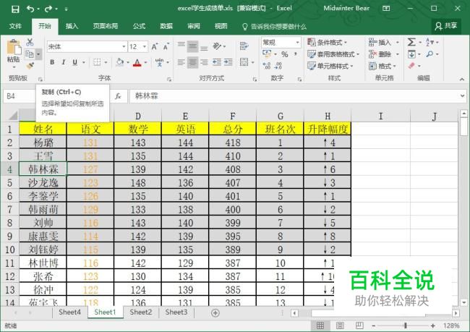This screenshot has width=470, height=332.
Task: Click the 共享 share button
Action: [446, 25]
